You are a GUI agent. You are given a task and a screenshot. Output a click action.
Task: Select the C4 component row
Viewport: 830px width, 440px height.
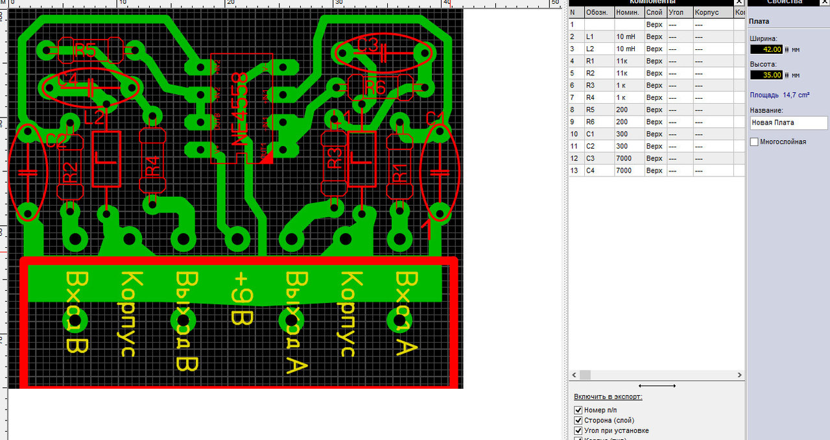(x=657, y=171)
